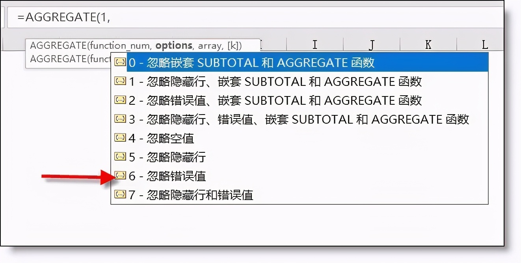Select option 5 忽略隐藏行

tap(299, 157)
